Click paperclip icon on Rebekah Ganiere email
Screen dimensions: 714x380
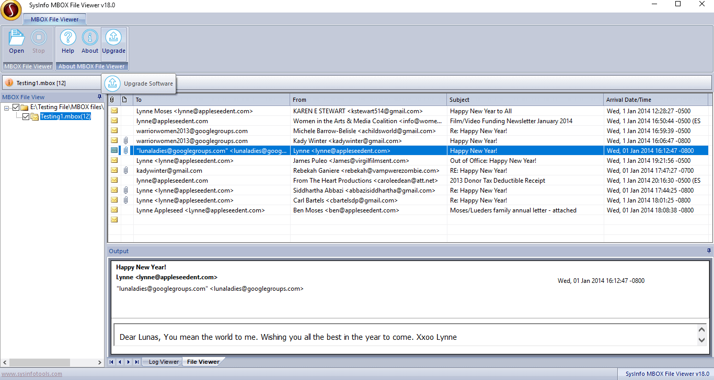[125, 170]
